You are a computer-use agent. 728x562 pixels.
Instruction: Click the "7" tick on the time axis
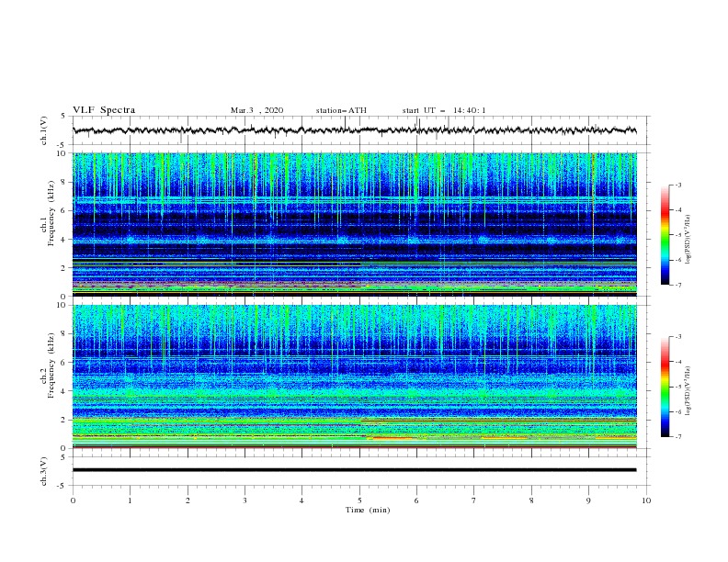tap(474, 500)
